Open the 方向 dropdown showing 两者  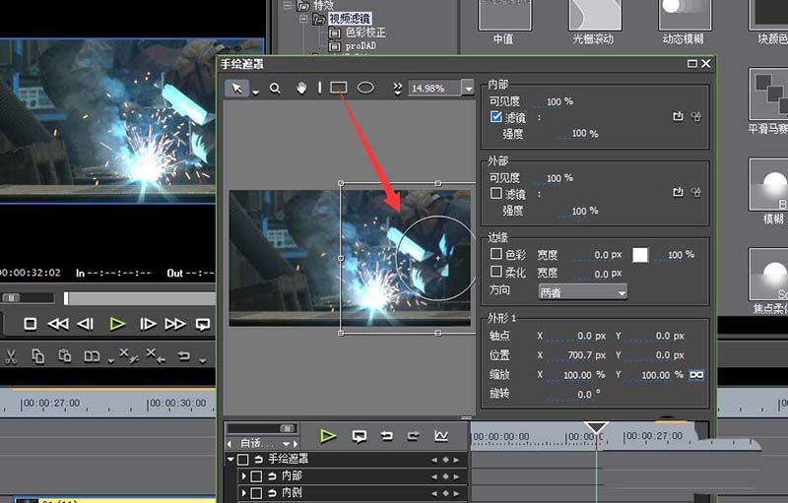[x=582, y=292]
